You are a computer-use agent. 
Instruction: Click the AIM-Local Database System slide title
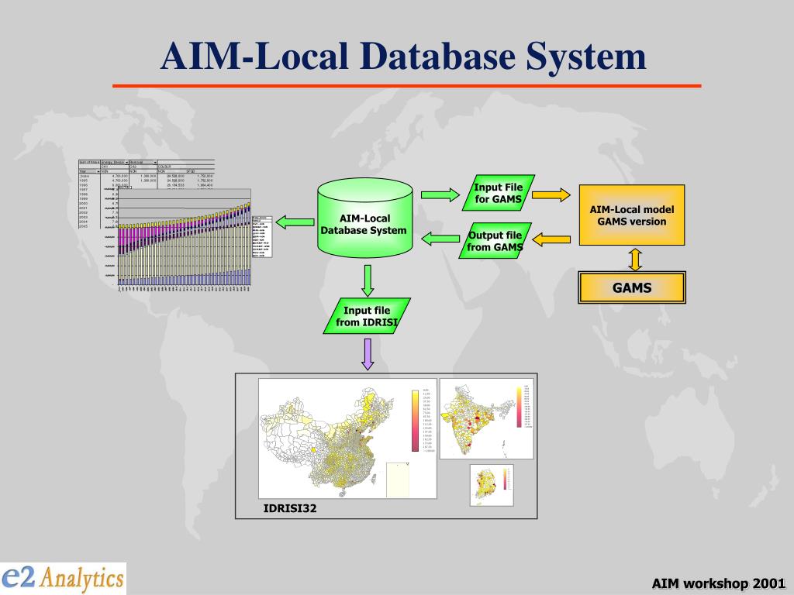403,56
